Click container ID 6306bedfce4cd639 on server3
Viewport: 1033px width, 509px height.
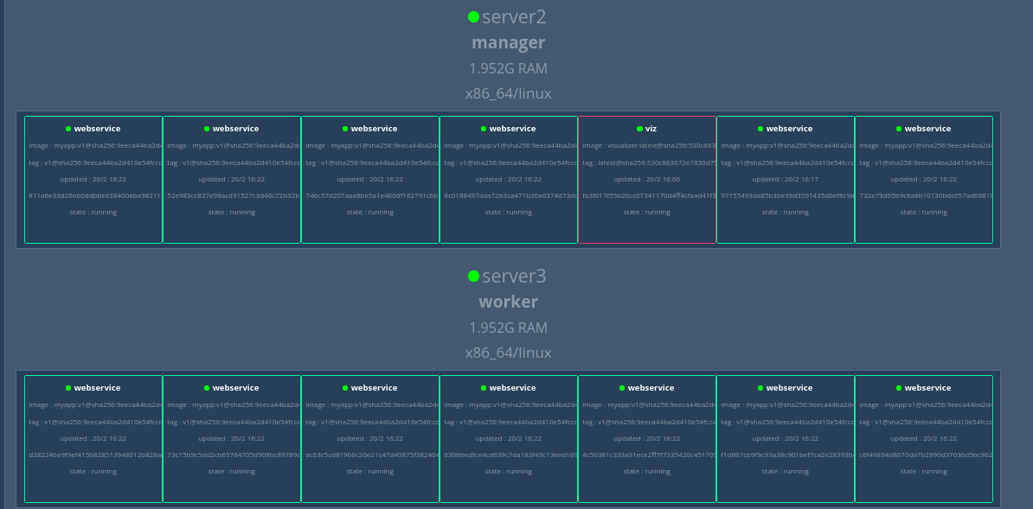(509, 455)
